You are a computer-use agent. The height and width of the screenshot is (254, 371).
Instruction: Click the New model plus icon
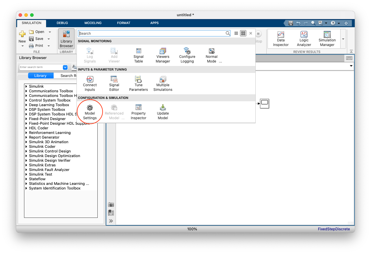point(22,34)
